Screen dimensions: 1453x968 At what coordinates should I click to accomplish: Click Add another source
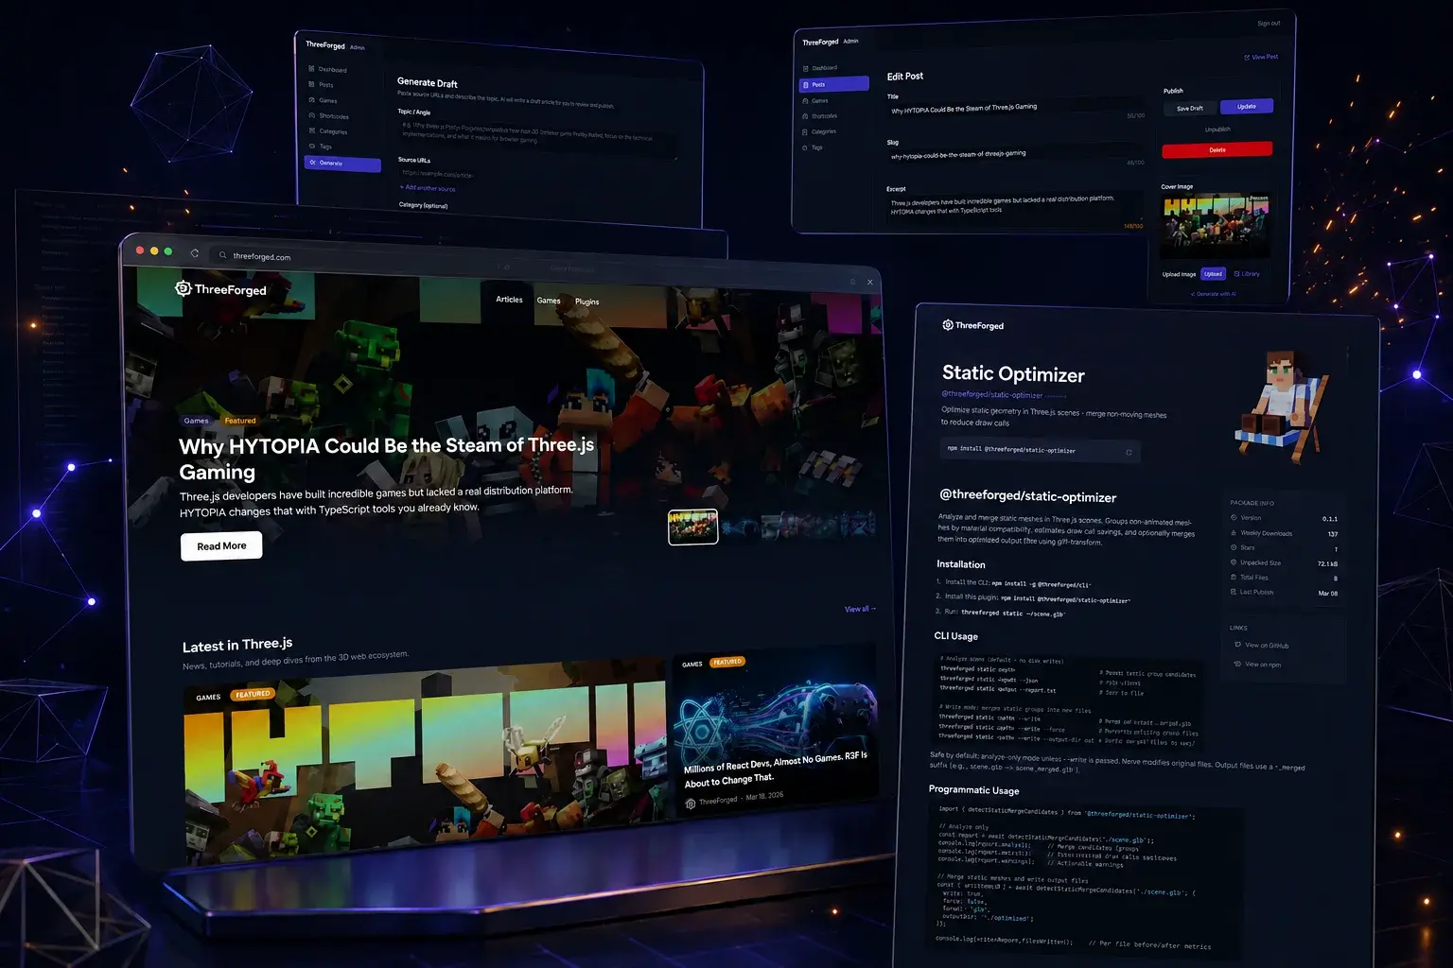(x=428, y=188)
